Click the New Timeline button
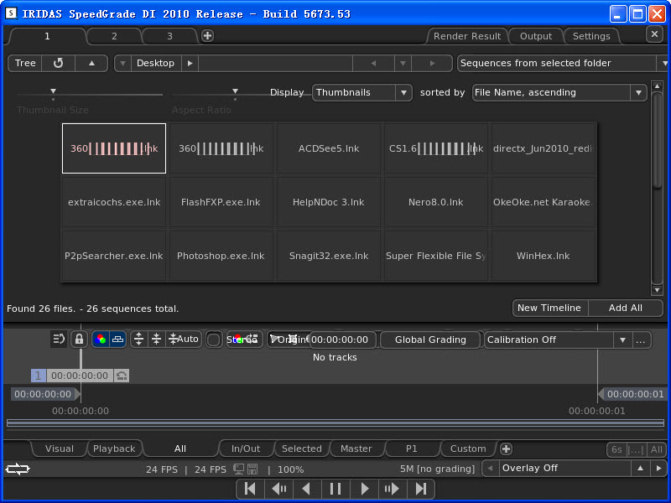Image resolution: width=671 pixels, height=503 pixels. pyautogui.click(x=549, y=308)
